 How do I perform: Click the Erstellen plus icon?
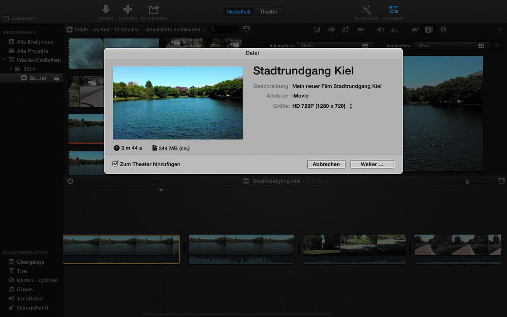click(128, 8)
